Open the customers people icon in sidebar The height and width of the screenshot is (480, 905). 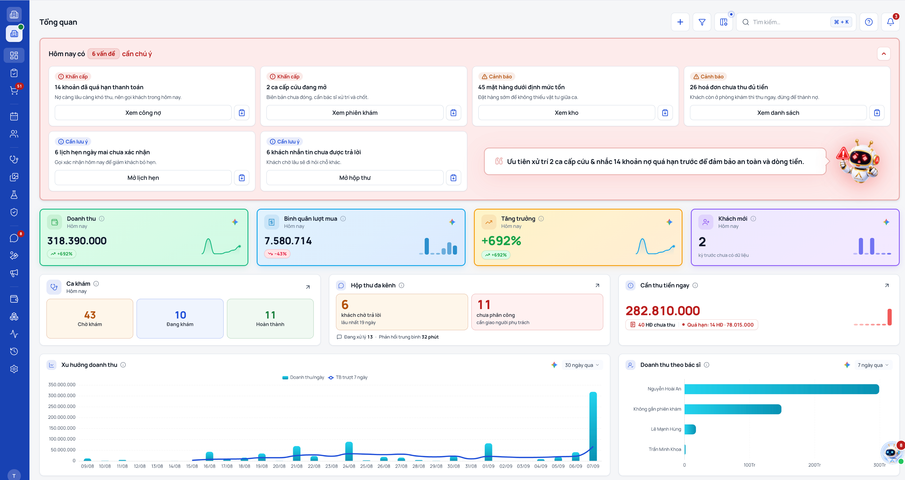[x=14, y=134]
